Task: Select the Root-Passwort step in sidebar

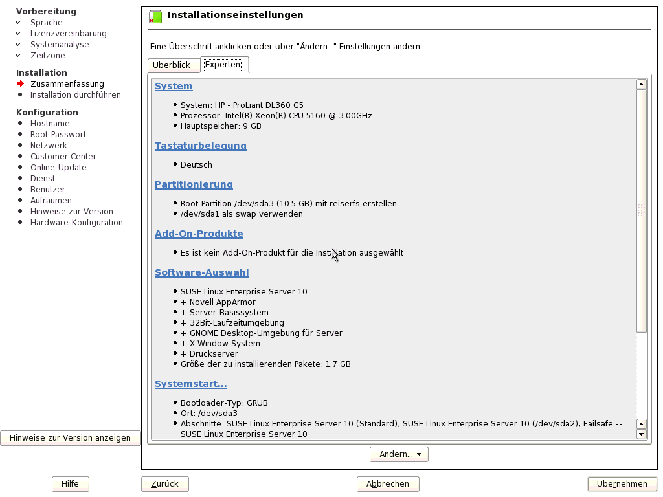Action: (x=58, y=135)
